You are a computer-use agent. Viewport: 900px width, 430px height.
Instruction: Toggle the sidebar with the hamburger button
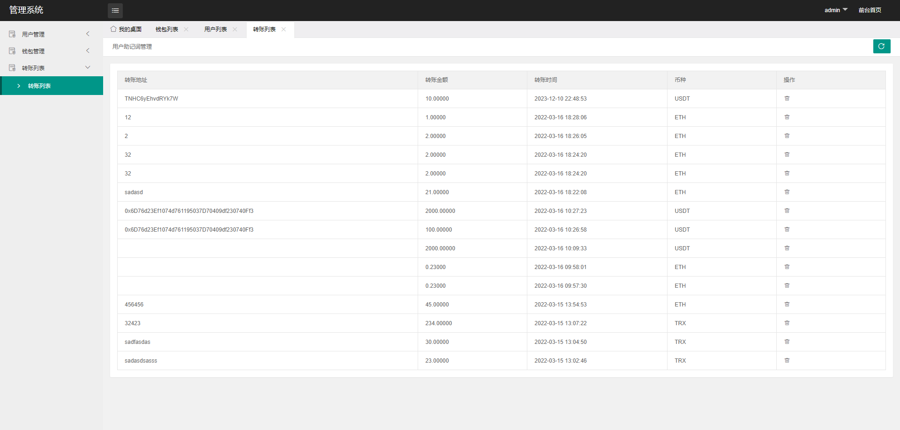[x=115, y=10]
